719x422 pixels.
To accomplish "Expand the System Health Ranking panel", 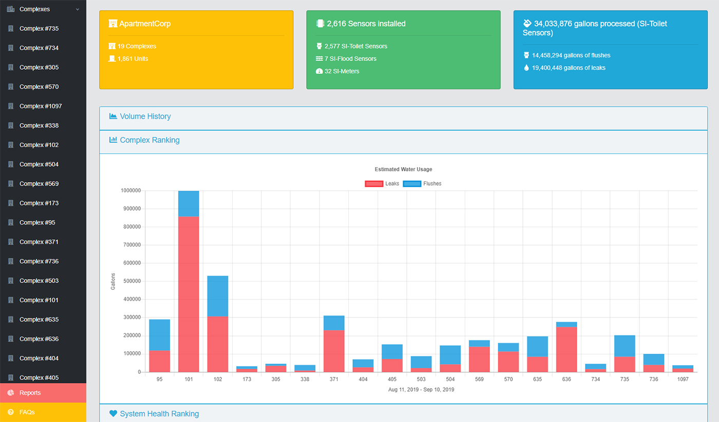I will pyautogui.click(x=159, y=414).
